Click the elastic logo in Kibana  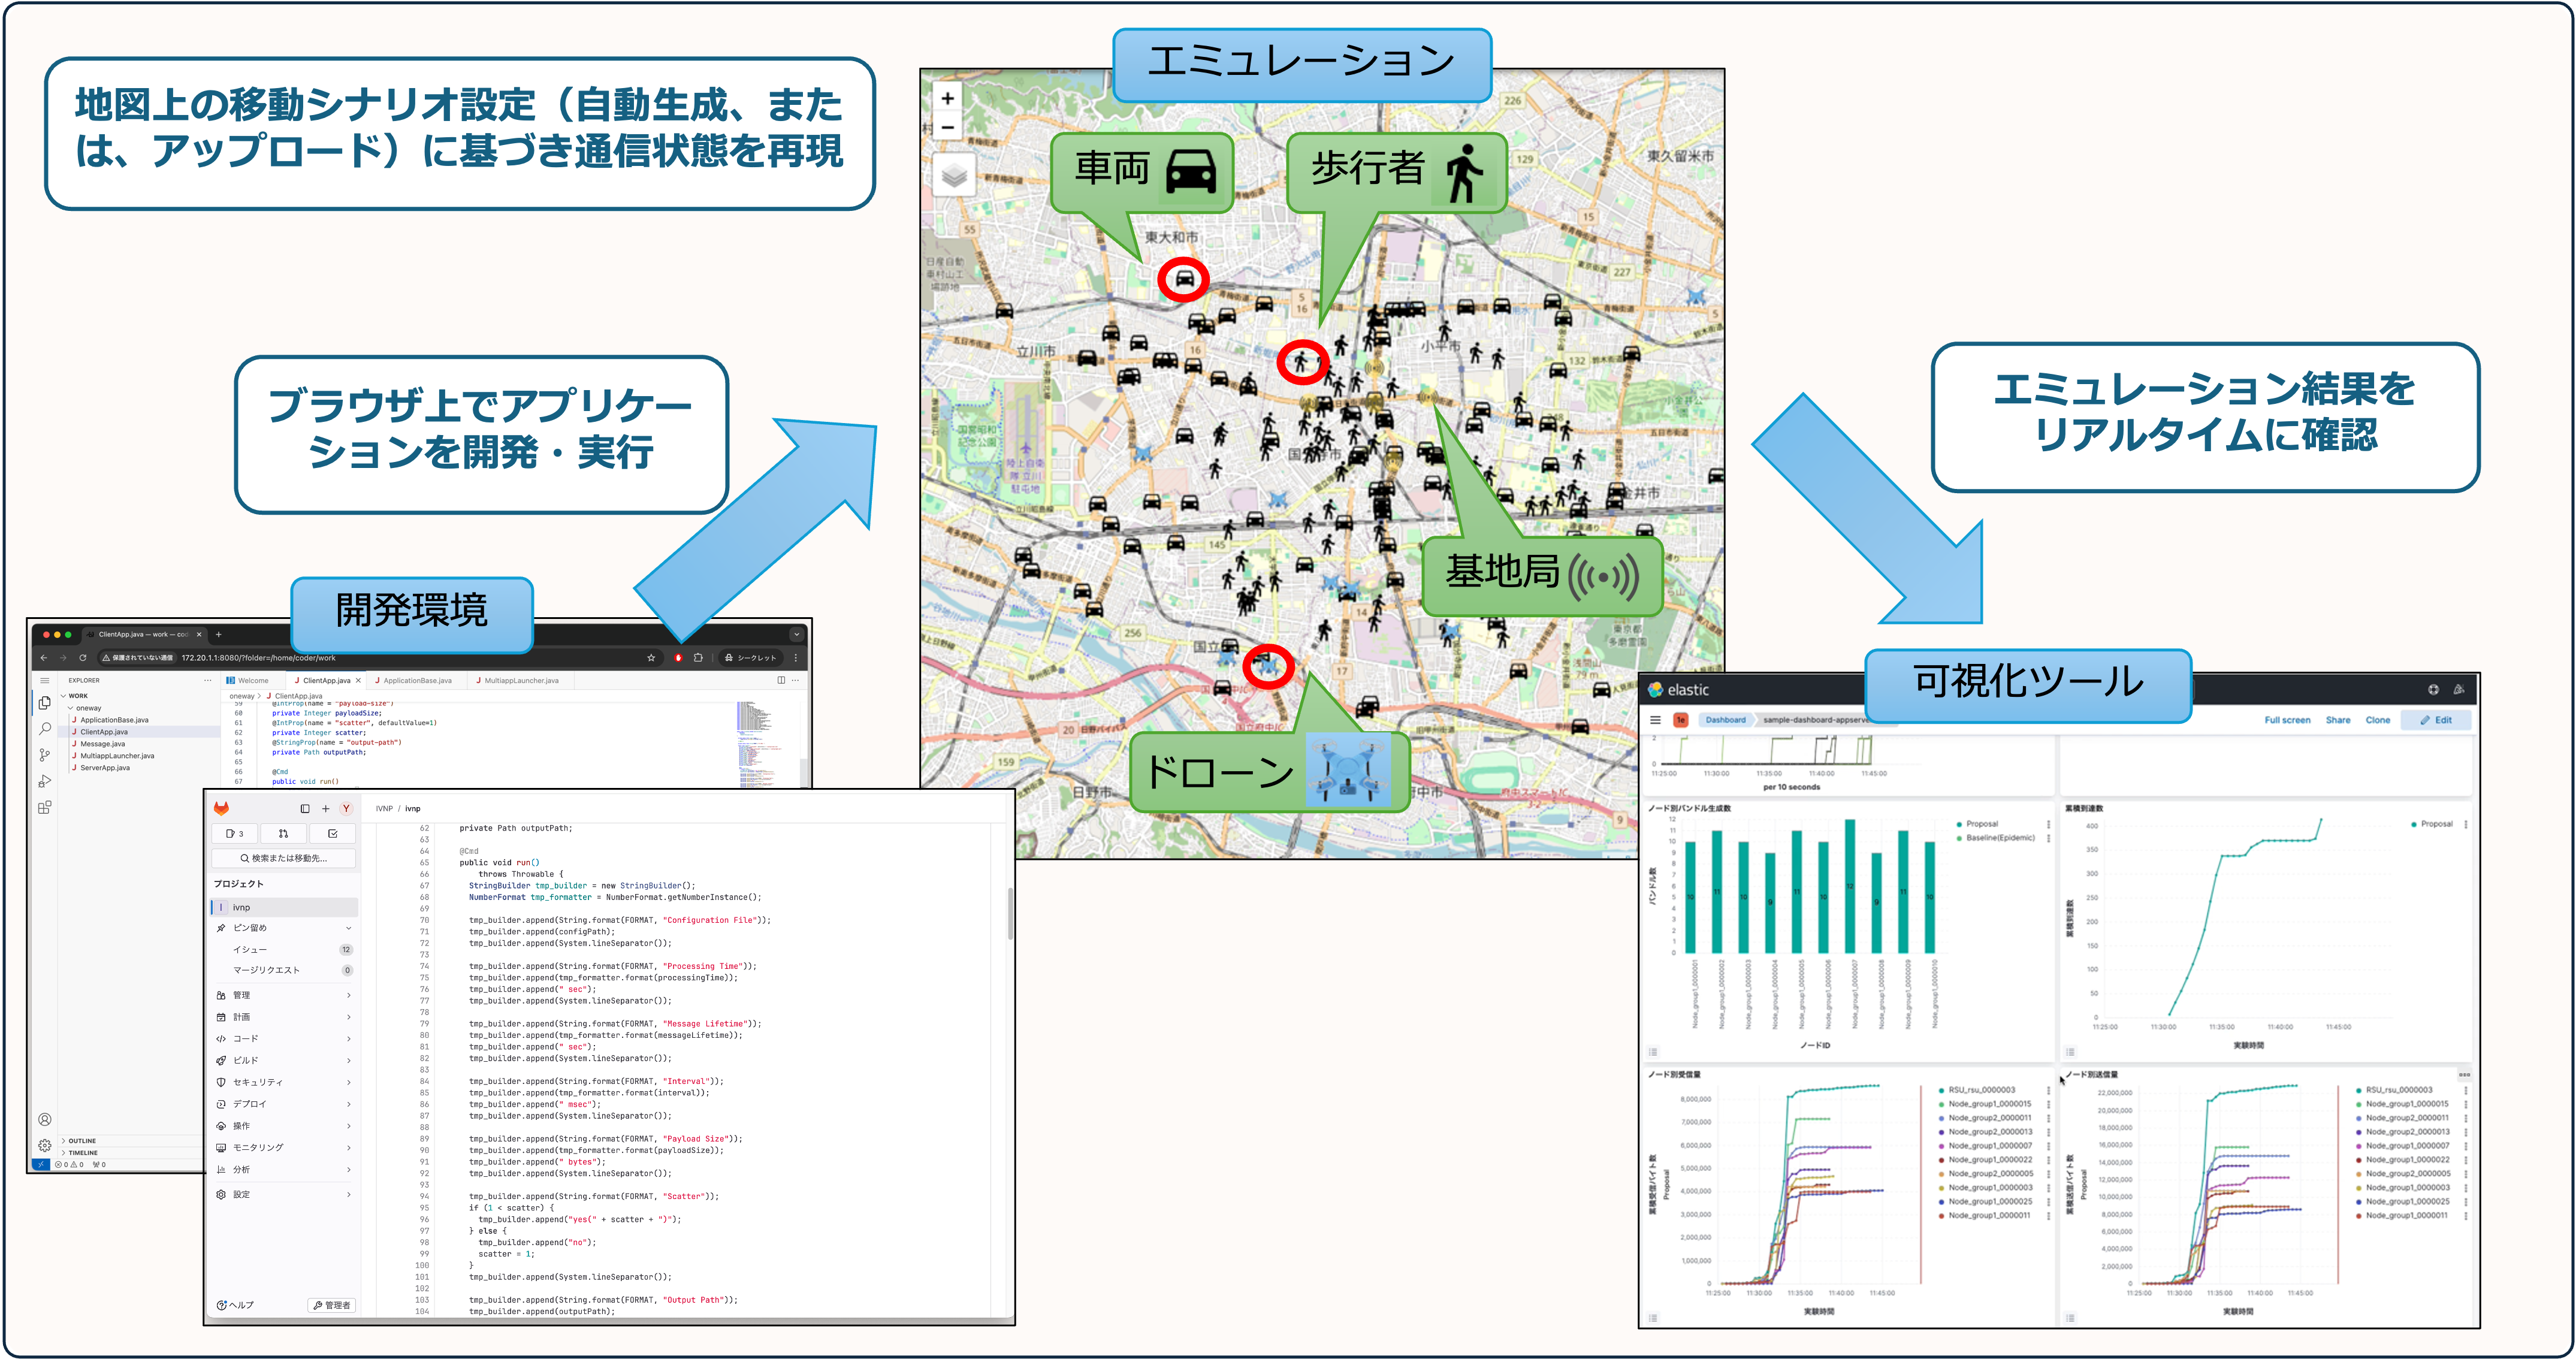[x=1679, y=690]
